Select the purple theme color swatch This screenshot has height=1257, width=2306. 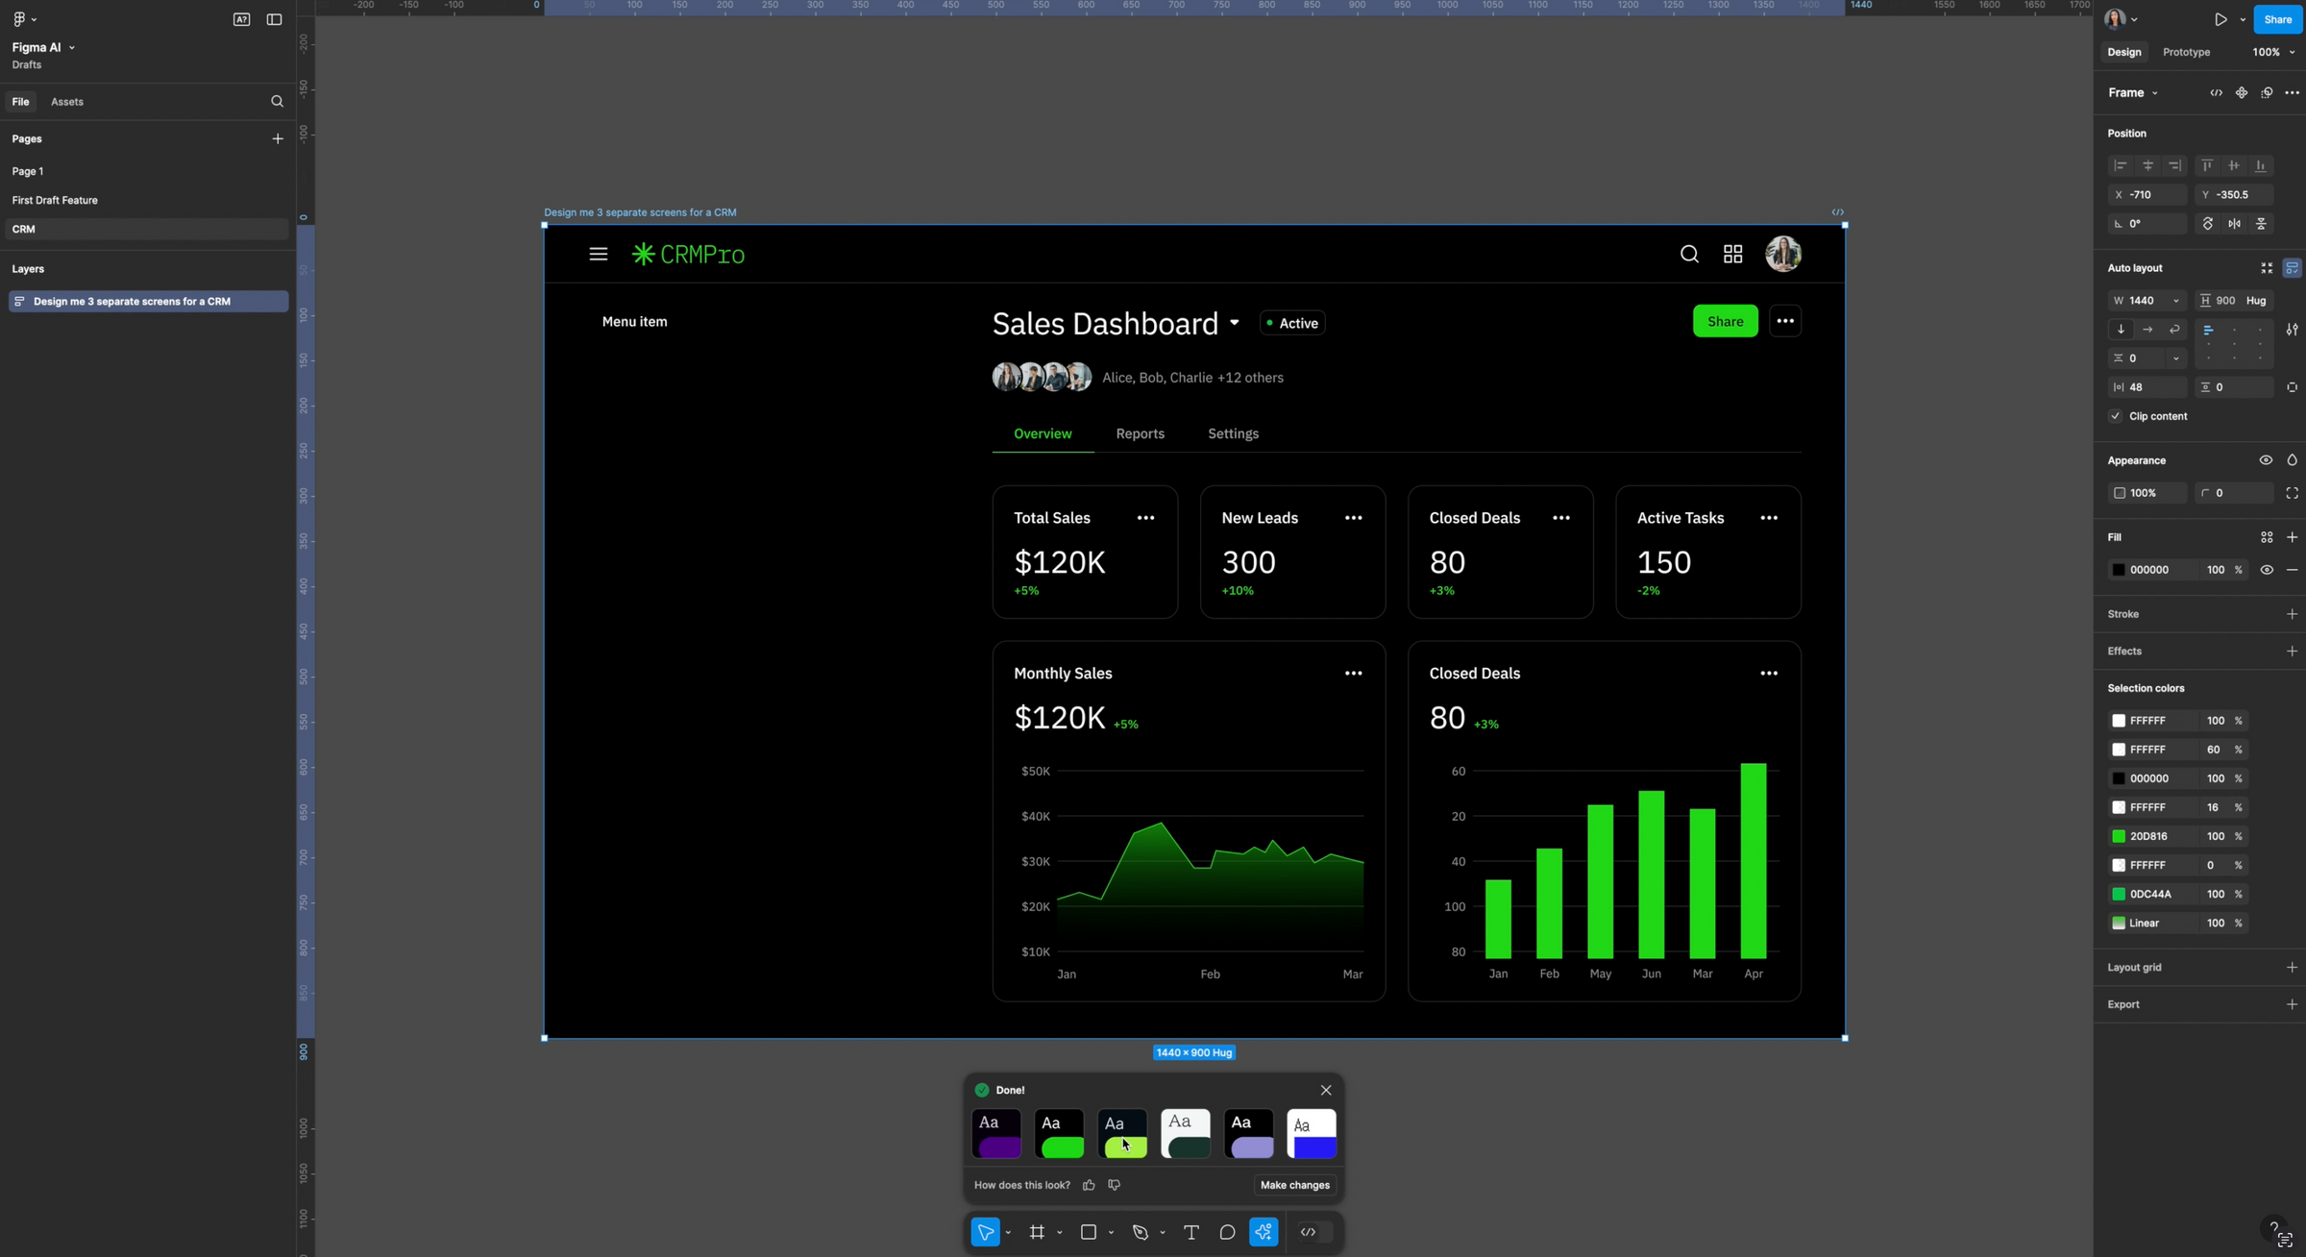pyautogui.click(x=996, y=1134)
